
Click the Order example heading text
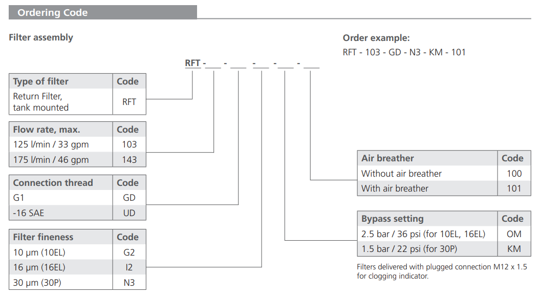pyautogui.click(x=376, y=38)
